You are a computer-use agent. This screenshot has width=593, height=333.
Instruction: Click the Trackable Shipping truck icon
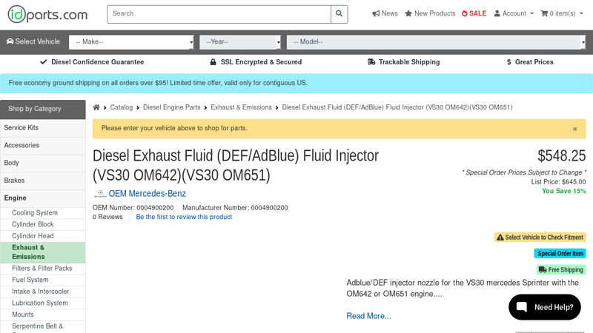point(371,62)
